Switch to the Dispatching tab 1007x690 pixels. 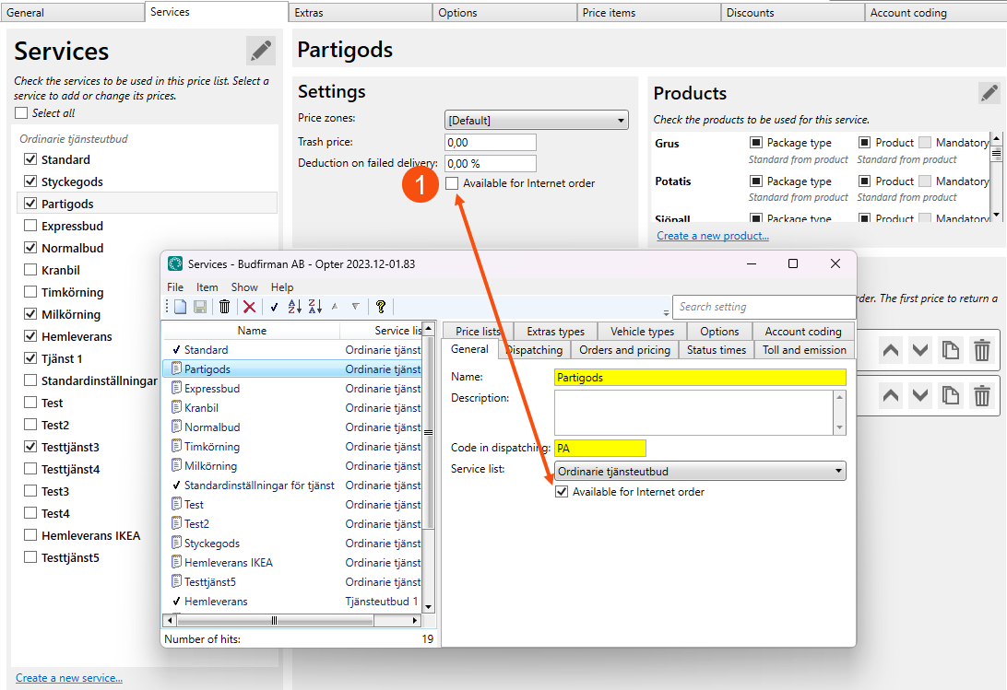click(534, 350)
